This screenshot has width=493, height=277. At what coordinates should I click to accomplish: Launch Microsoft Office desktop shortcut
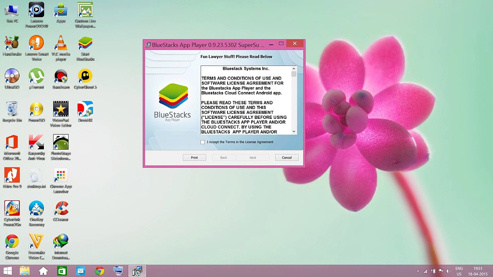tap(12, 148)
